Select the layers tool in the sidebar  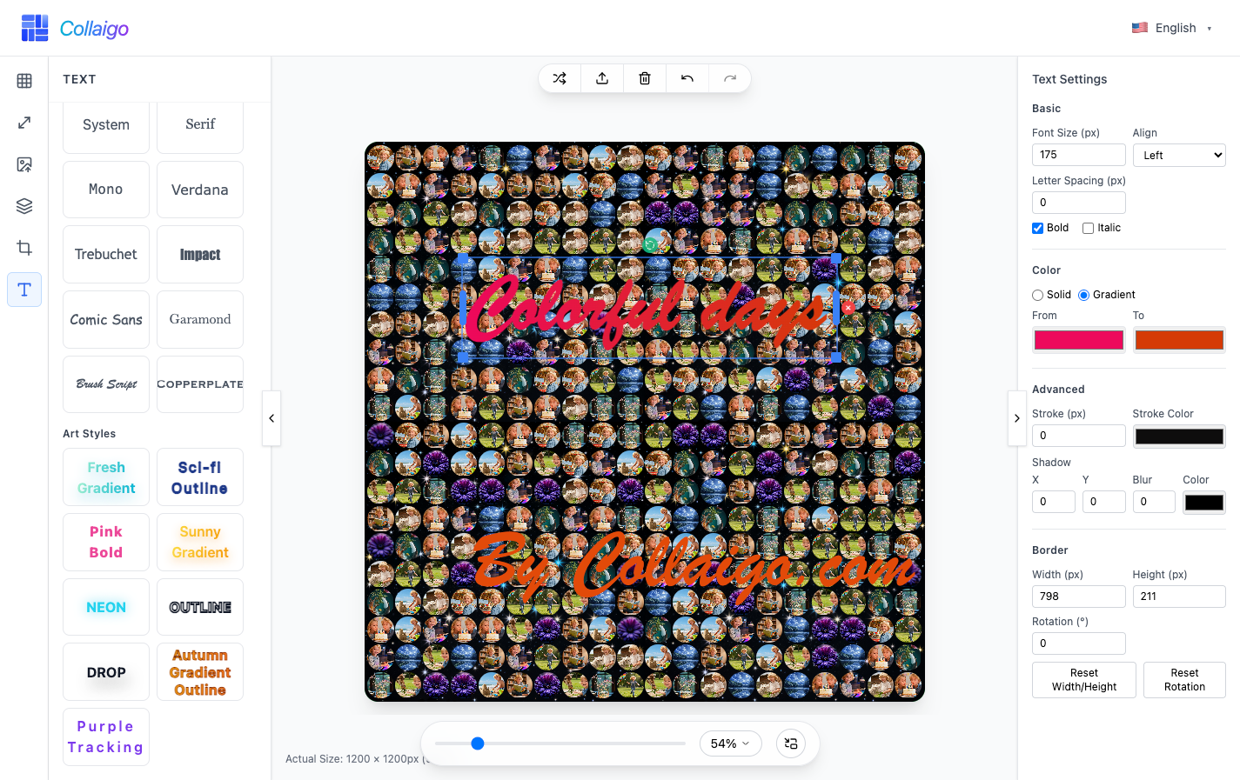tap(23, 206)
